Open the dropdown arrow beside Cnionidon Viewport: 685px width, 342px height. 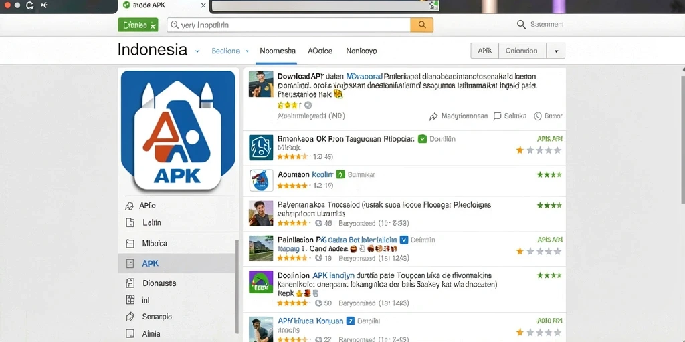click(556, 51)
